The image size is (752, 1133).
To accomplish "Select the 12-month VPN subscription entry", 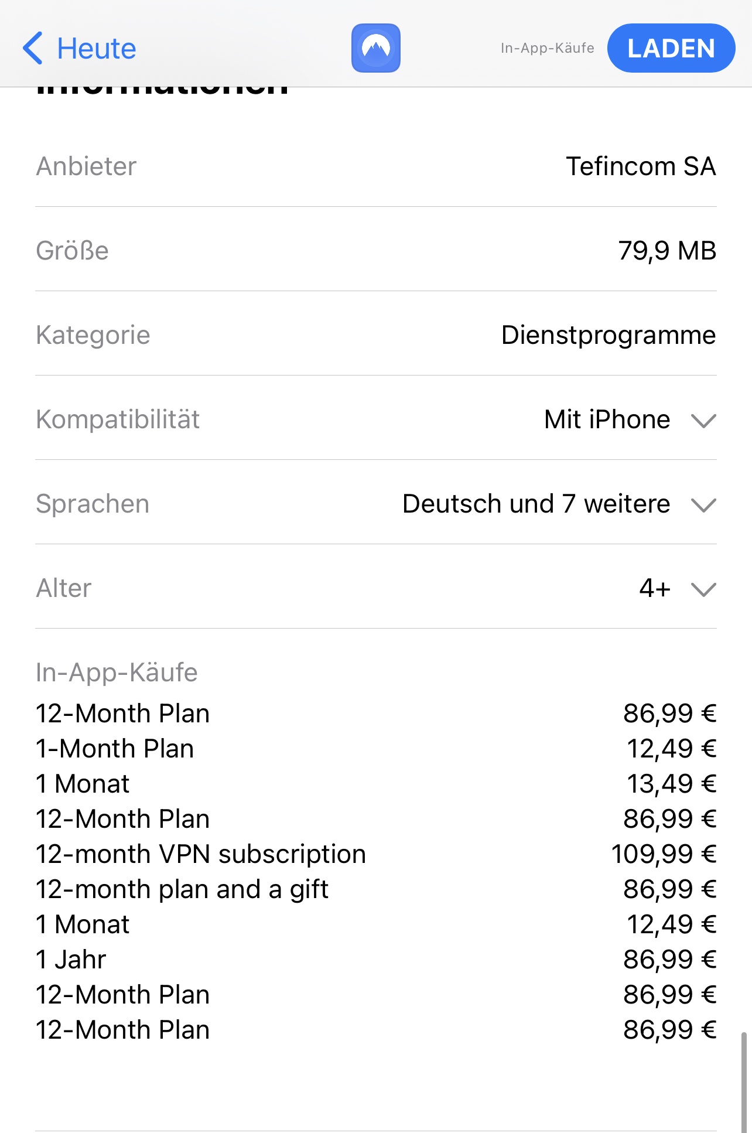I will pos(200,854).
